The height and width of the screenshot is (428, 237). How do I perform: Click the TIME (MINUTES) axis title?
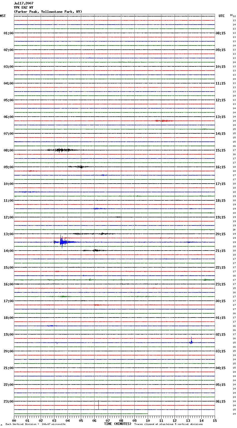(x=118, y=424)
